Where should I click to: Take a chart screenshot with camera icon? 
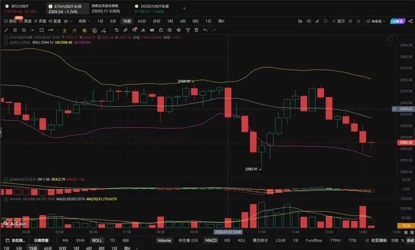[308, 21]
